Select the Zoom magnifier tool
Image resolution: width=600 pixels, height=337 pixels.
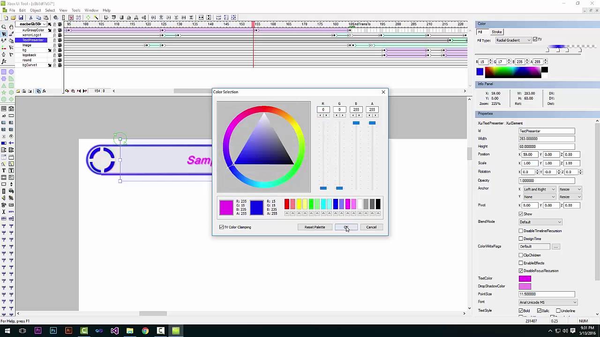(x=4, y=27)
